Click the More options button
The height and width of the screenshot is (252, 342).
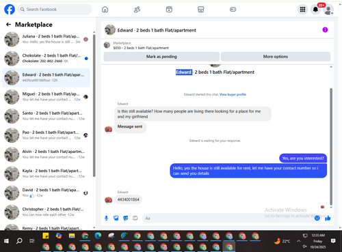pyautogui.click(x=276, y=57)
